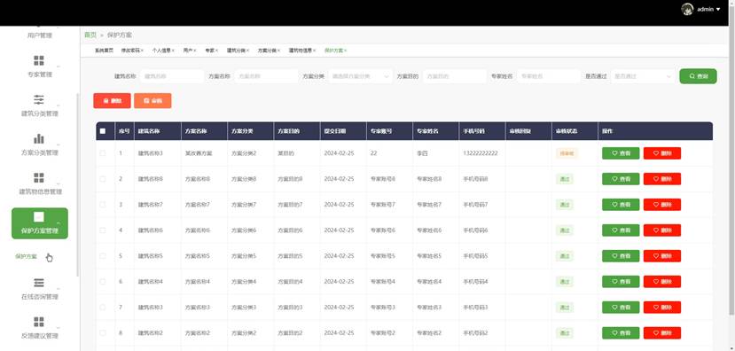Open the admin user dropdown menu

[x=708, y=9]
